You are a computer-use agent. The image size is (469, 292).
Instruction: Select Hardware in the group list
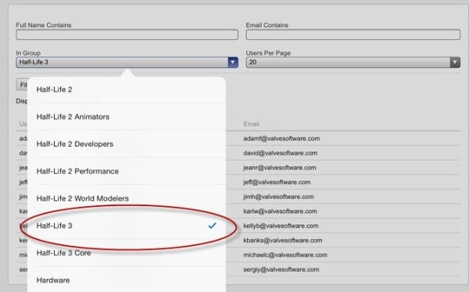tap(127, 280)
